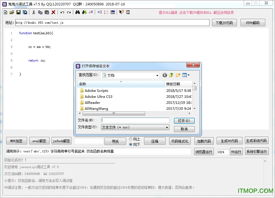Click the output log scroll-up arrow
The image size is (275, 198).
(265, 161)
